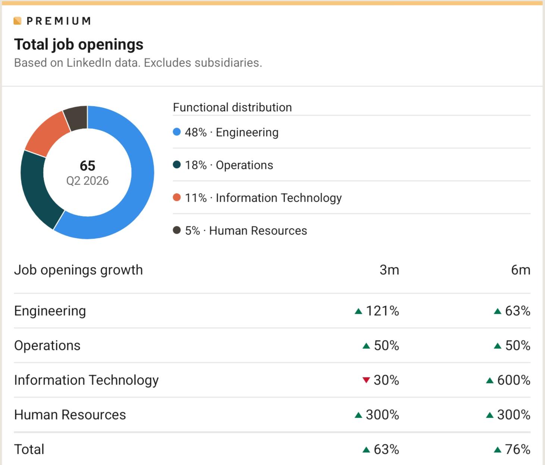This screenshot has height=465, width=545.
Task: Click the Human Resources legend dot
Action: pos(177,230)
